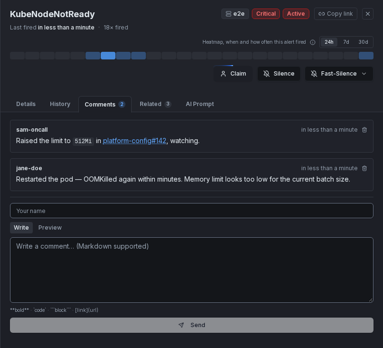Switch to the Preview editor tab

[x=50, y=228]
